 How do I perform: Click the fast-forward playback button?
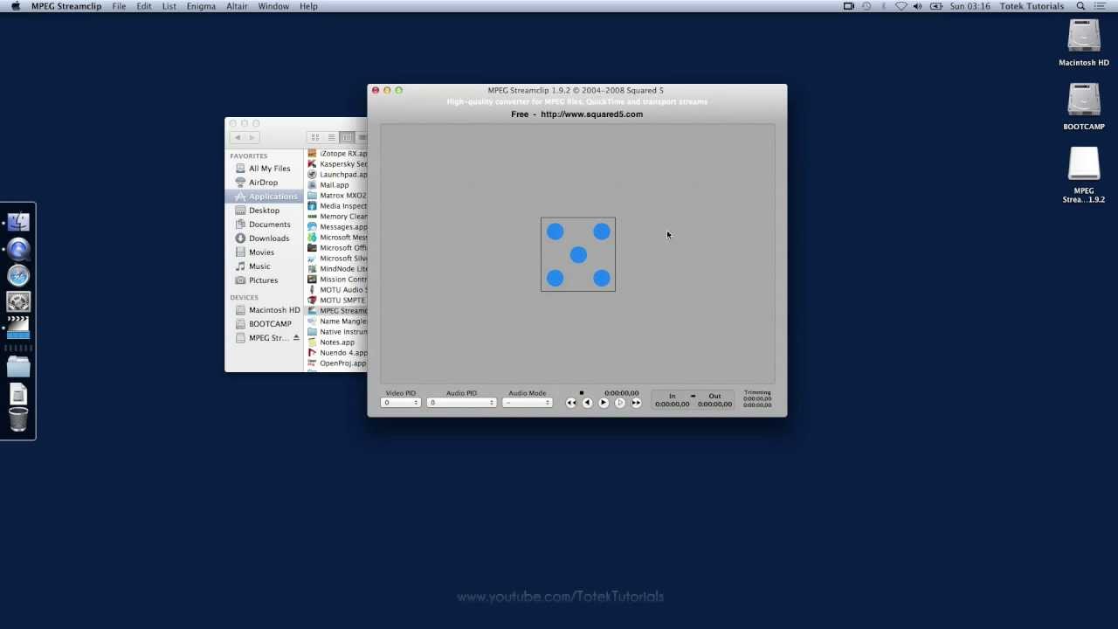pos(636,403)
